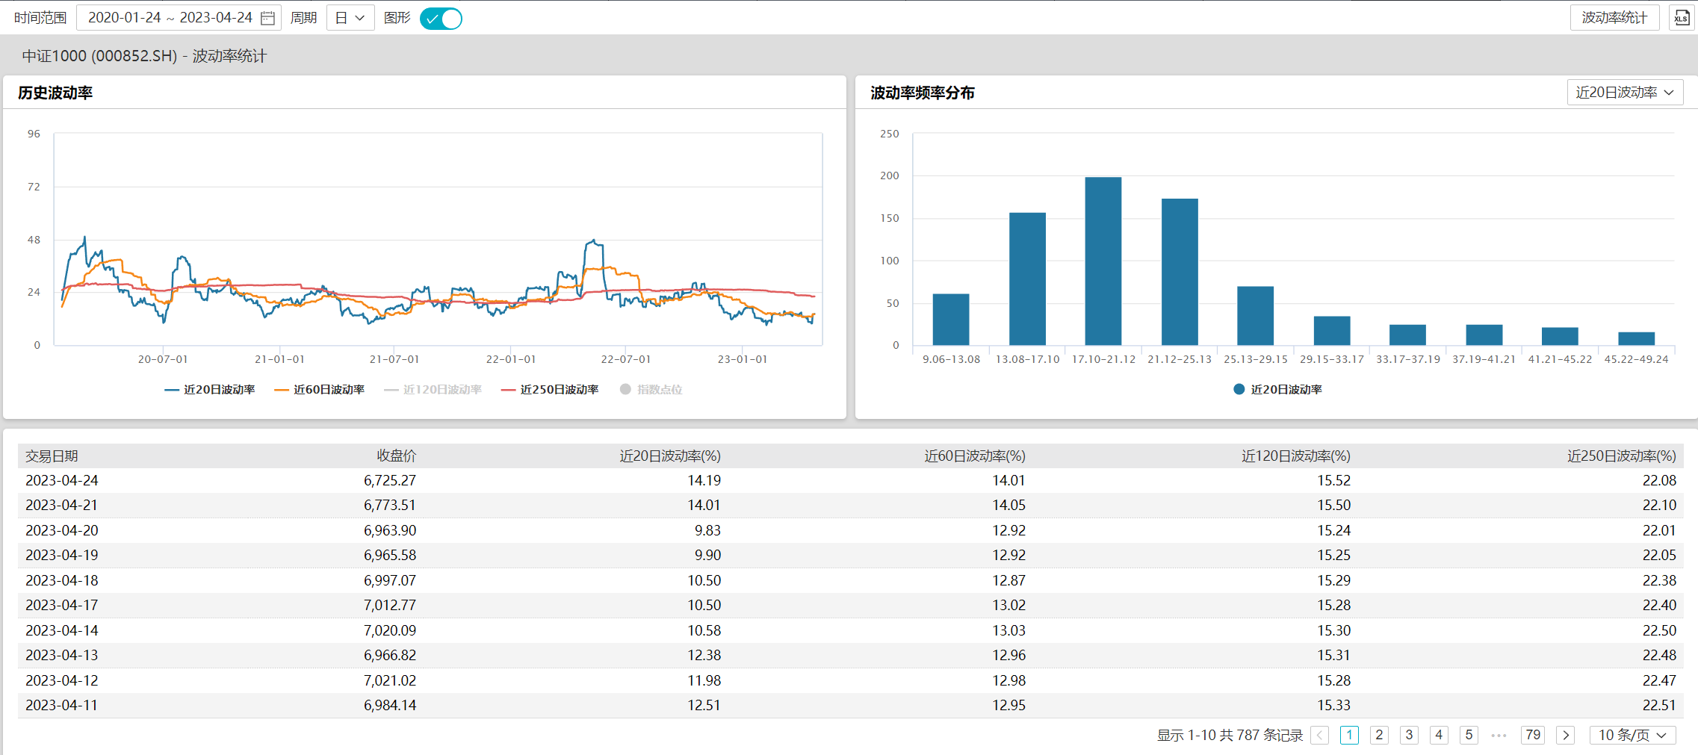The height and width of the screenshot is (755, 1698).
Task: Click closing price 7,021.02
Action: click(x=390, y=681)
